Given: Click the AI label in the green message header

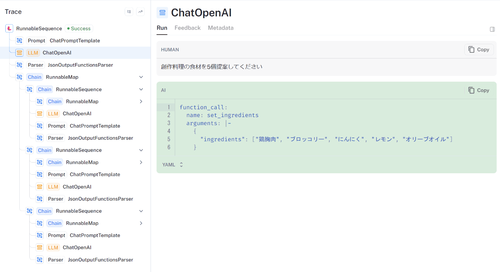Looking at the screenshot, I should pos(163,90).
